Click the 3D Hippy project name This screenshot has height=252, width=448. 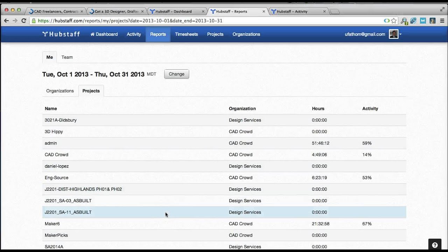coord(54,132)
